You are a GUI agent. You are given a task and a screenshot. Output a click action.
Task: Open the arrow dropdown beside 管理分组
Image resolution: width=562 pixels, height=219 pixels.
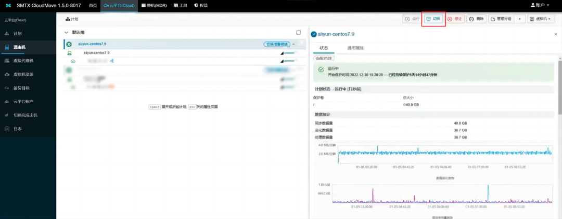pos(520,19)
